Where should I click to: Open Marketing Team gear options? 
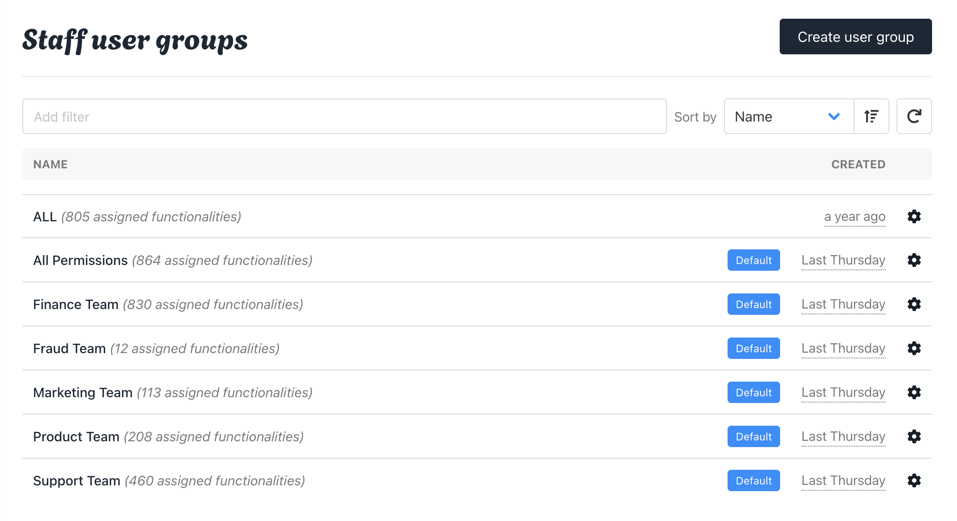[914, 392]
